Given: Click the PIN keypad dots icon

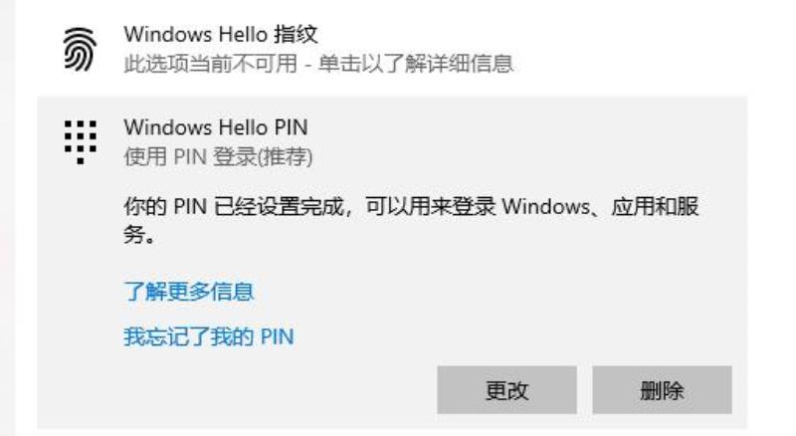Looking at the screenshot, I should 81,141.
